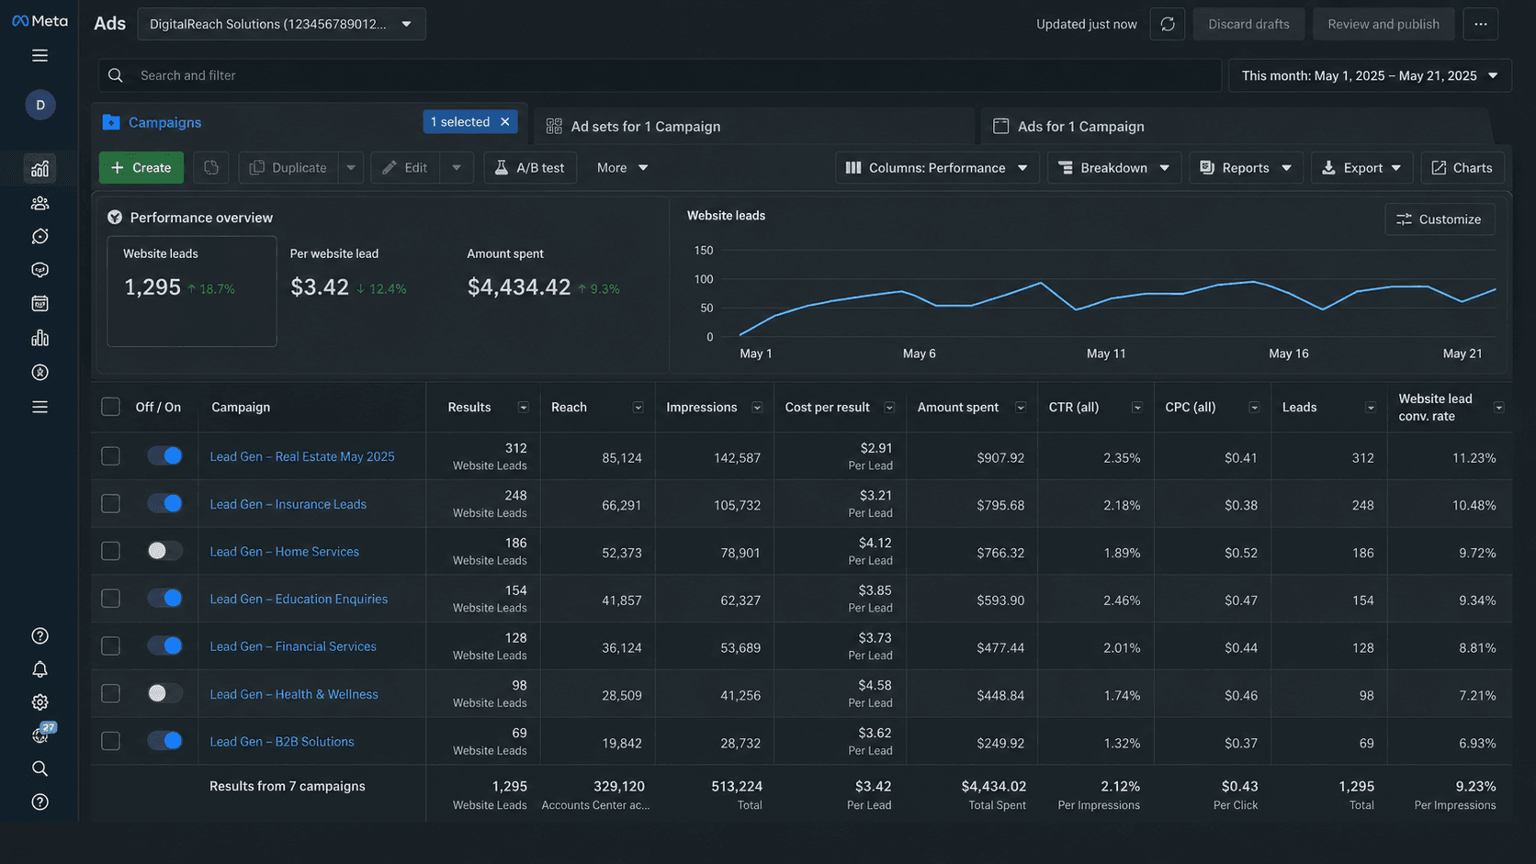Screen dimensions: 1536x864
Task: Click the magnifier search icon in sidebar
Action: point(40,769)
